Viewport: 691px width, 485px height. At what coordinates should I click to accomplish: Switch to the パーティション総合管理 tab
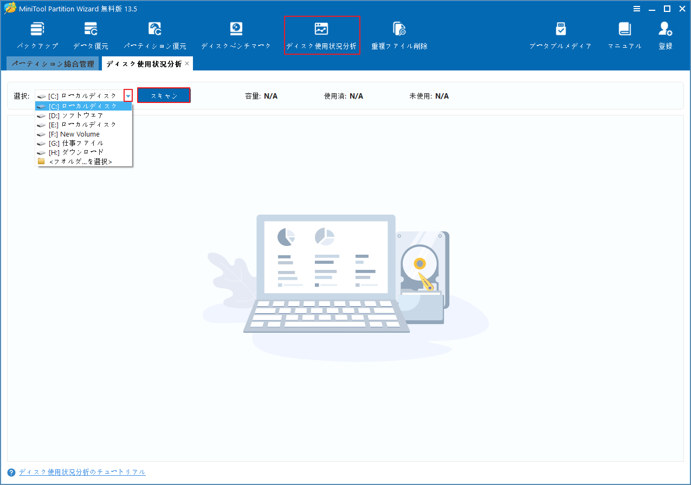(53, 63)
